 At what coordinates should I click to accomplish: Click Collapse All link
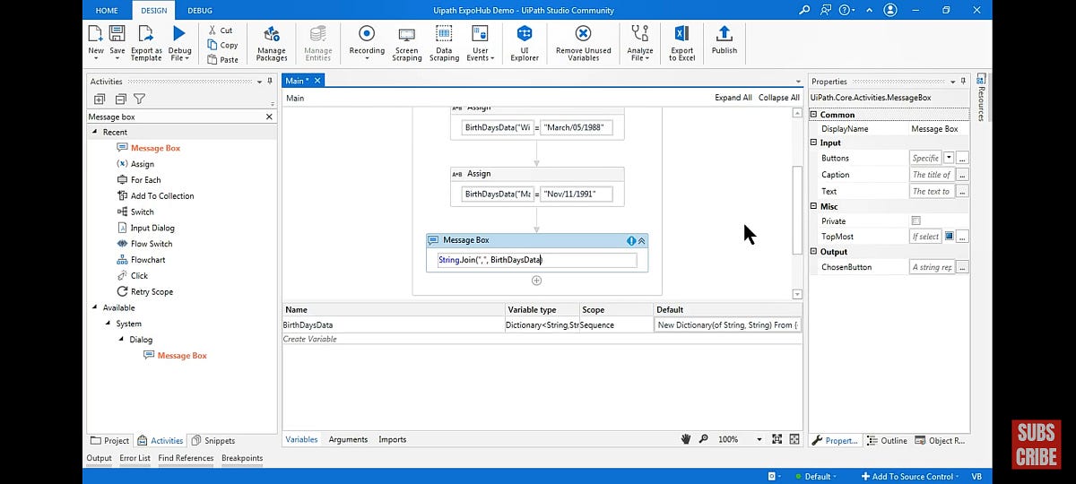[779, 98]
